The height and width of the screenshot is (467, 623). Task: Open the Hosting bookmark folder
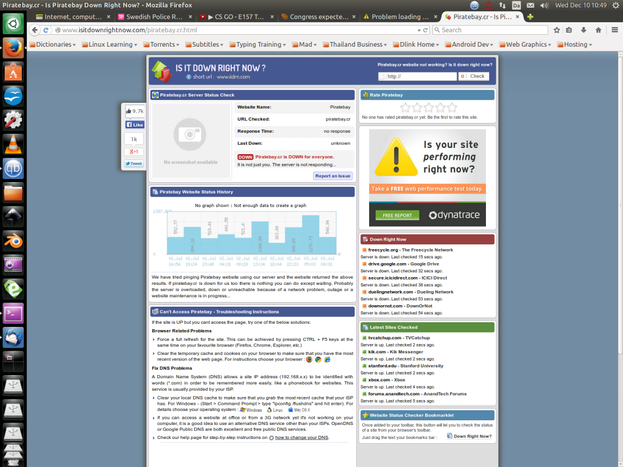coord(574,45)
